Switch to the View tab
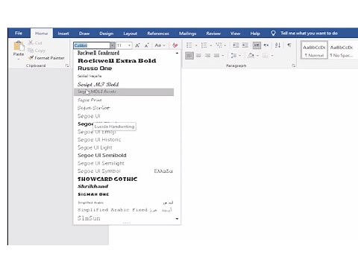358x268 pixels. [x=235, y=33]
